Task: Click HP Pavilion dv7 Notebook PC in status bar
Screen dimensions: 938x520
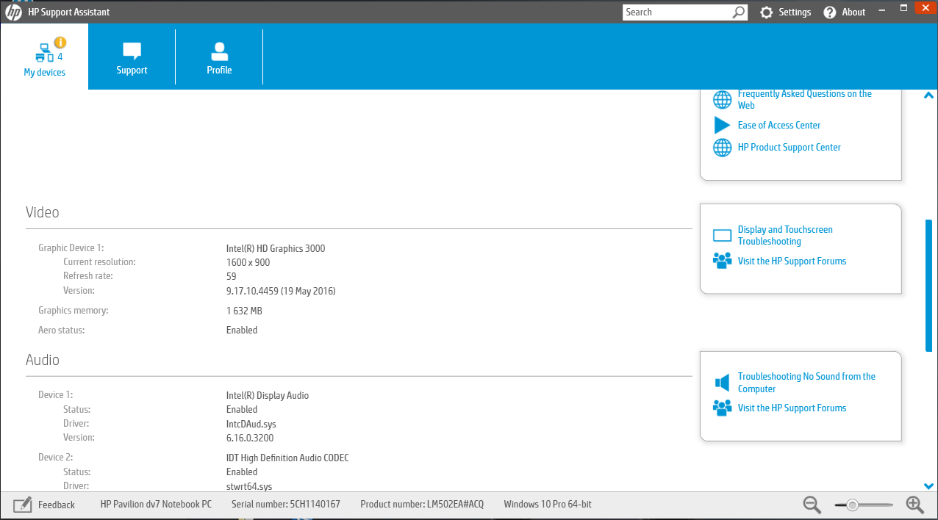Action: pos(156,505)
